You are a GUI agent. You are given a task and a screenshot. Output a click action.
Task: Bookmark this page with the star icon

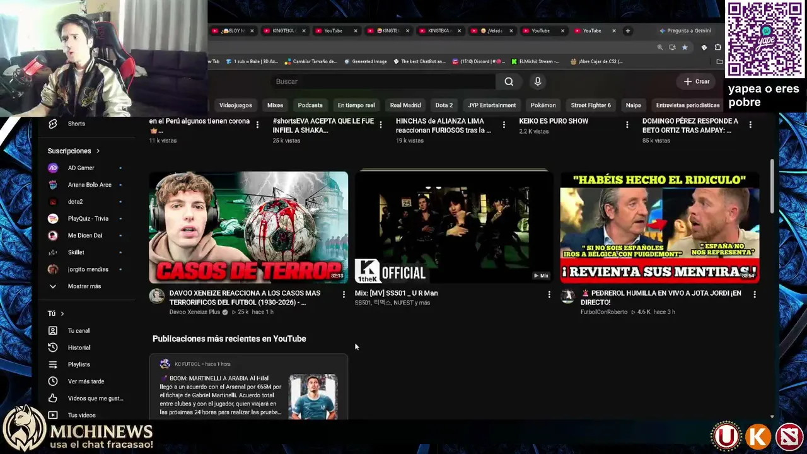pos(685,47)
